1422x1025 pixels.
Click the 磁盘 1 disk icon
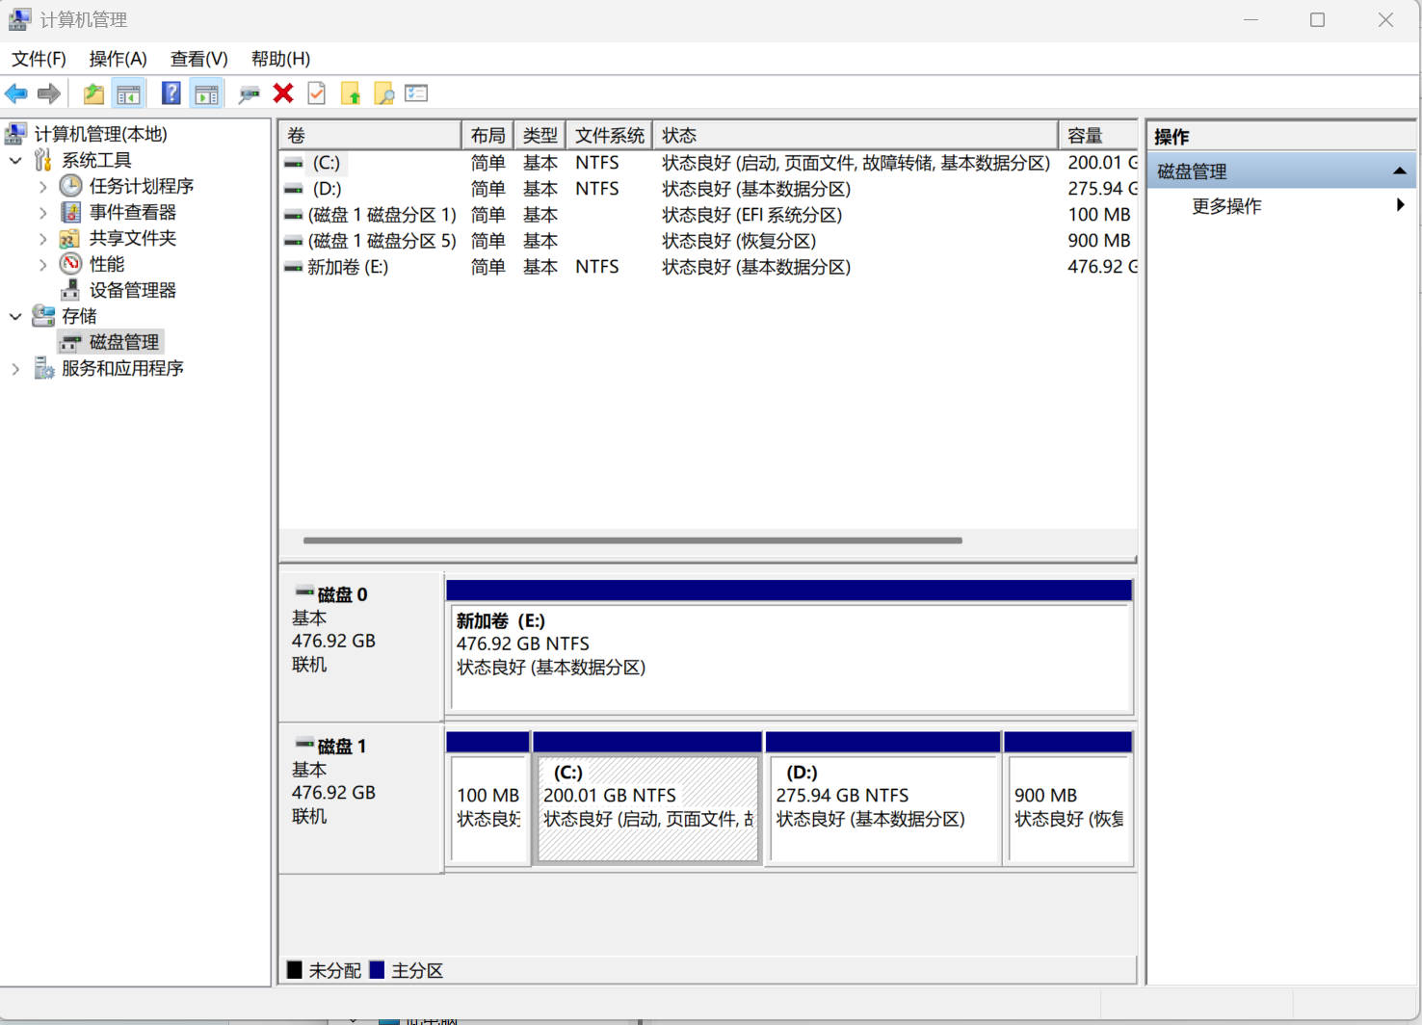304,743
